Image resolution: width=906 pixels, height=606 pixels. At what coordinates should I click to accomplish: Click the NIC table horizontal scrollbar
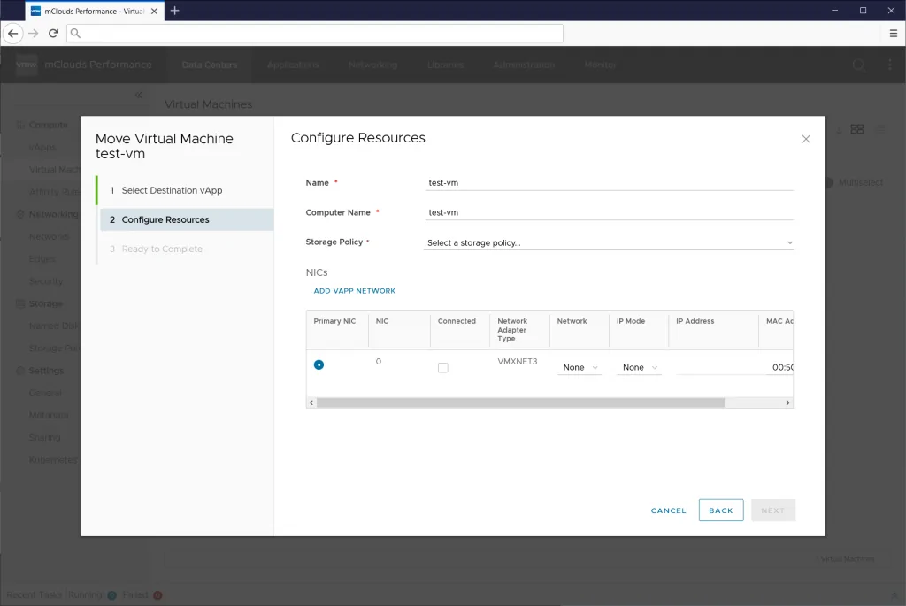click(x=520, y=403)
